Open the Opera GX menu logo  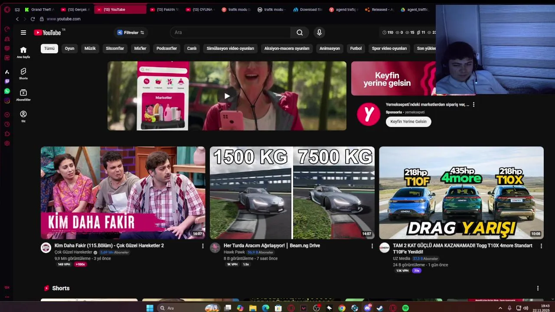pos(7,10)
